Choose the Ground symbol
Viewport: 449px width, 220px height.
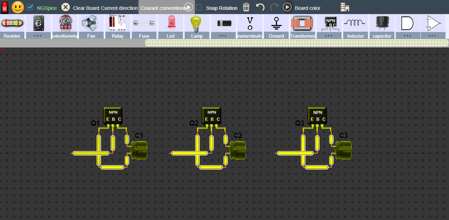tap(276, 25)
